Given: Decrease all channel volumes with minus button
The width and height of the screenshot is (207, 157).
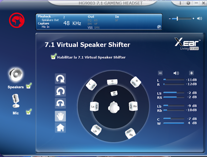Looking at the screenshot, I should [x=160, y=73].
